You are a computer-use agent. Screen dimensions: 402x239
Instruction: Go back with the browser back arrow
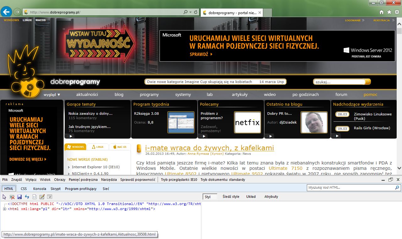tap(6, 12)
